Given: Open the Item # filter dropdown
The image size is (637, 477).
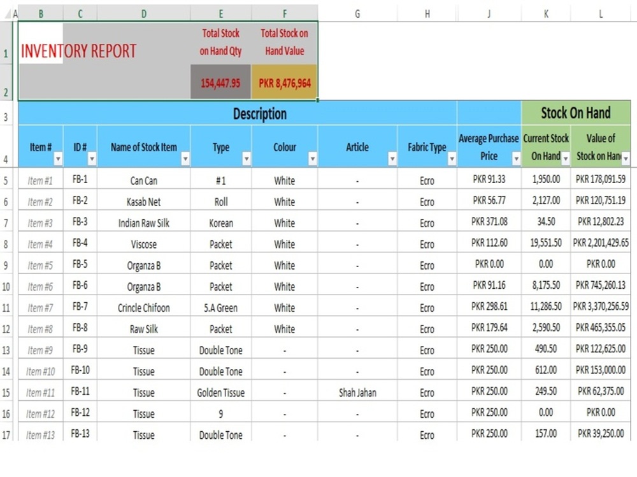Looking at the screenshot, I should 58,158.
